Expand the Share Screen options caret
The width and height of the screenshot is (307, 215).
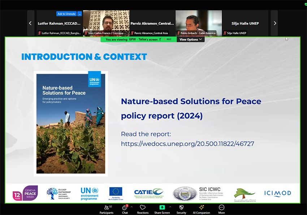(170, 207)
